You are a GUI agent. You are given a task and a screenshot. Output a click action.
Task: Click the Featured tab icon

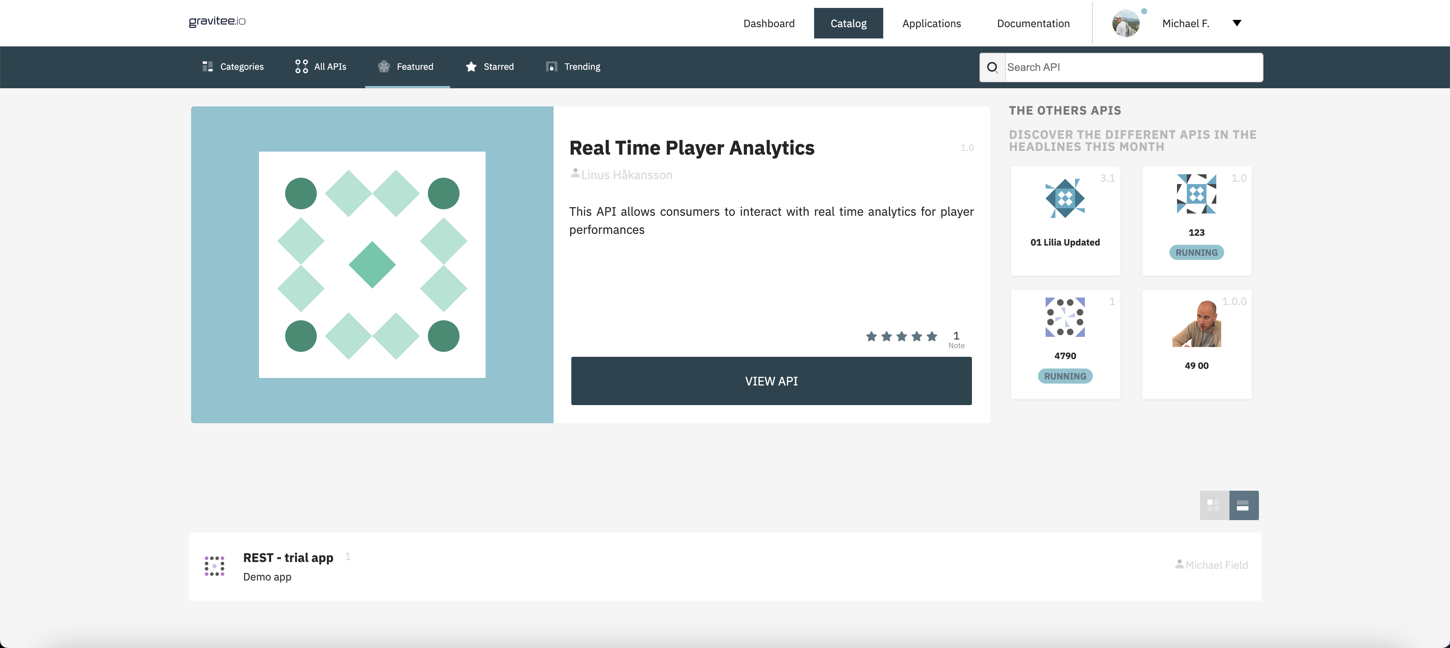tap(384, 66)
